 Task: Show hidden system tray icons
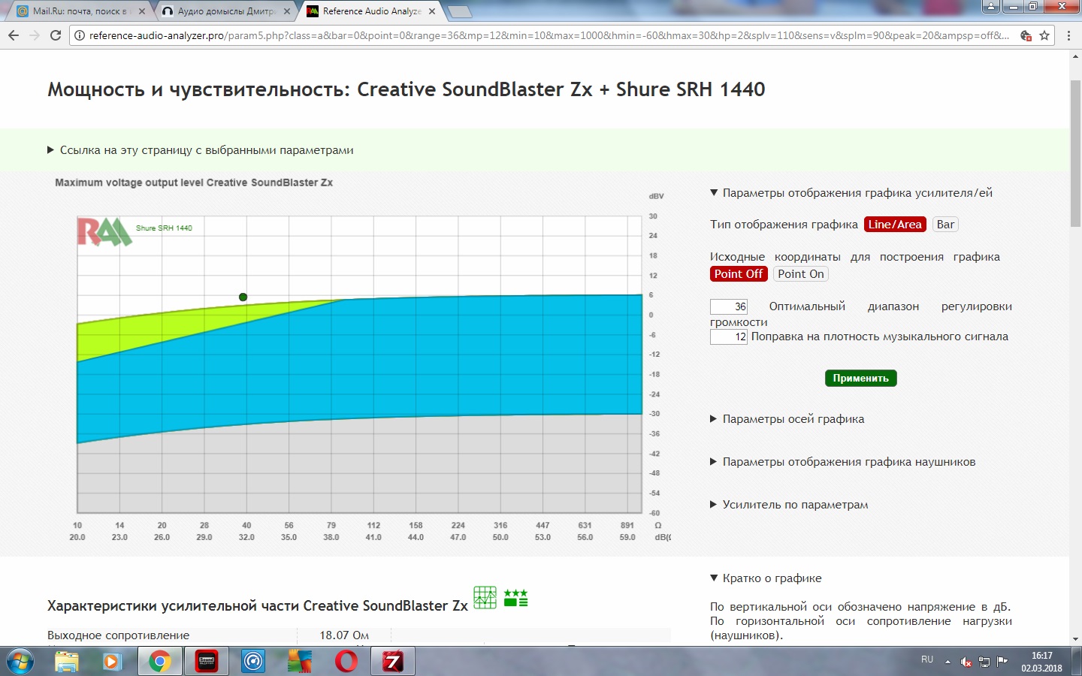click(x=948, y=662)
